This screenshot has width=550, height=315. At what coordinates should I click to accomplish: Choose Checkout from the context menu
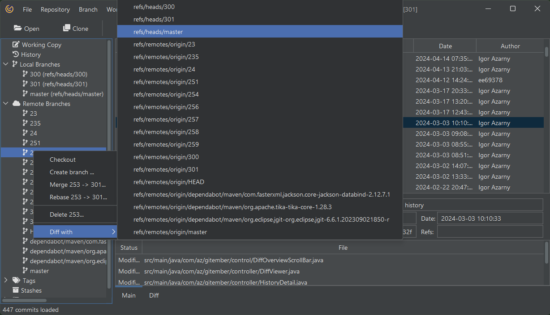63,160
